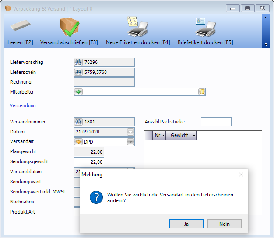Click Briefetikett drucken printer icon
Screen dimensions: 274x238
(x=205, y=27)
